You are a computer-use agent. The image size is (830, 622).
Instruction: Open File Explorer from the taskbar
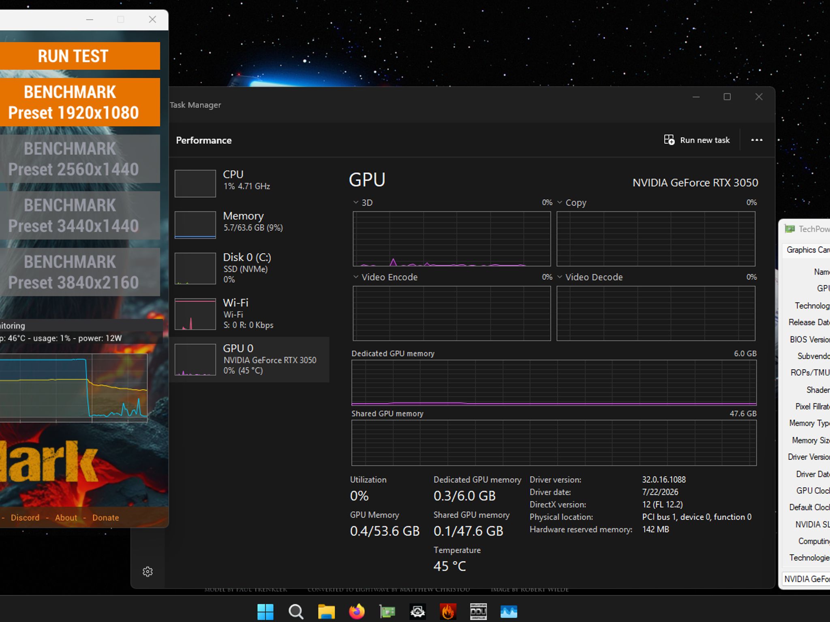(326, 611)
